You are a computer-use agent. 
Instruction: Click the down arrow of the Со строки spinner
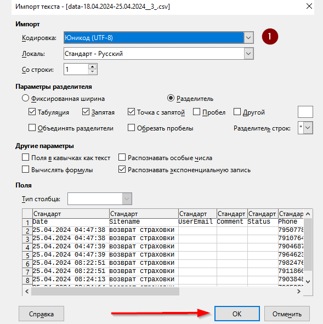pyautogui.click(x=92, y=71)
